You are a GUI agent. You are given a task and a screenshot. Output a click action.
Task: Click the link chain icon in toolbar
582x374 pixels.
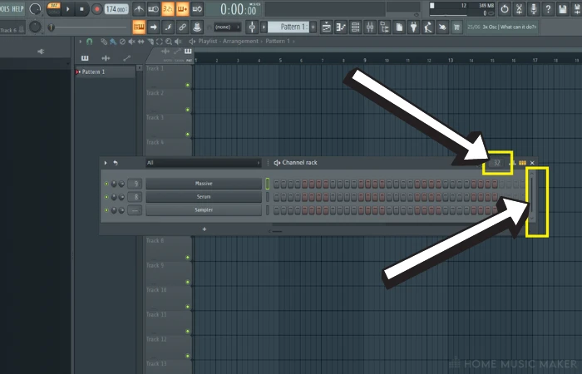[x=180, y=27]
